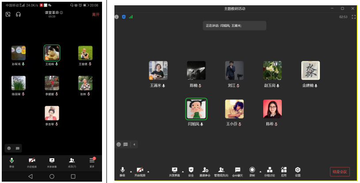This screenshot has width=360, height=183.
Task: Open 会中聊天 in-meeting chat
Action: tap(238, 170)
